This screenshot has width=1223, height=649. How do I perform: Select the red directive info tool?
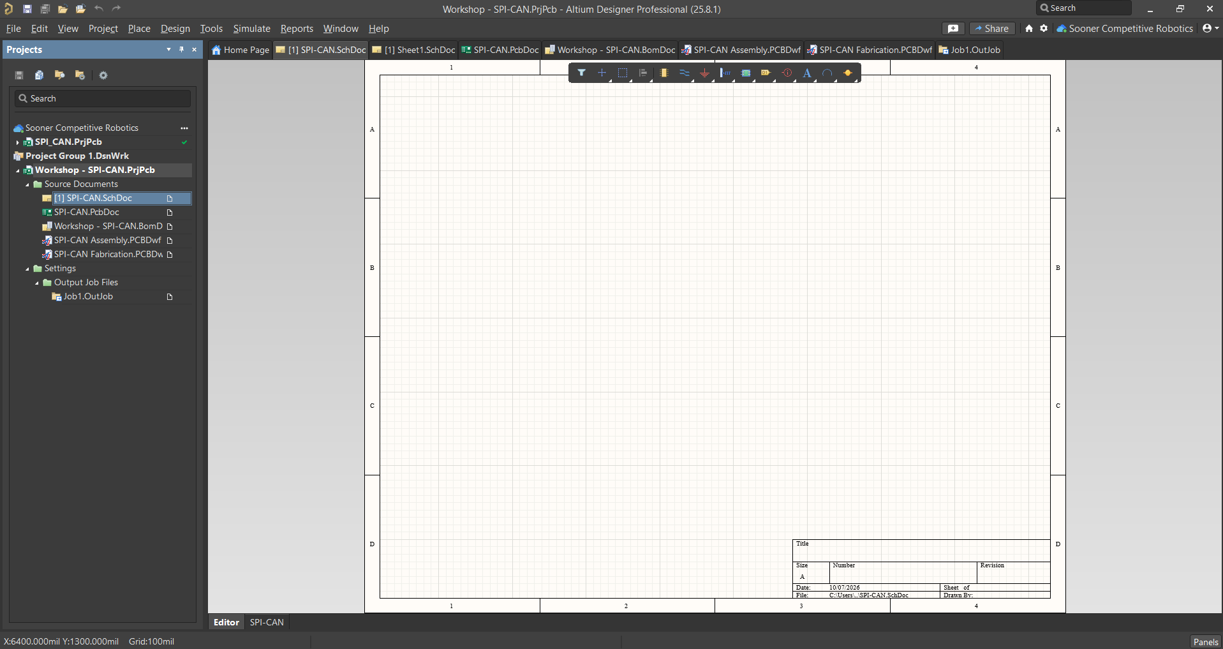[787, 73]
